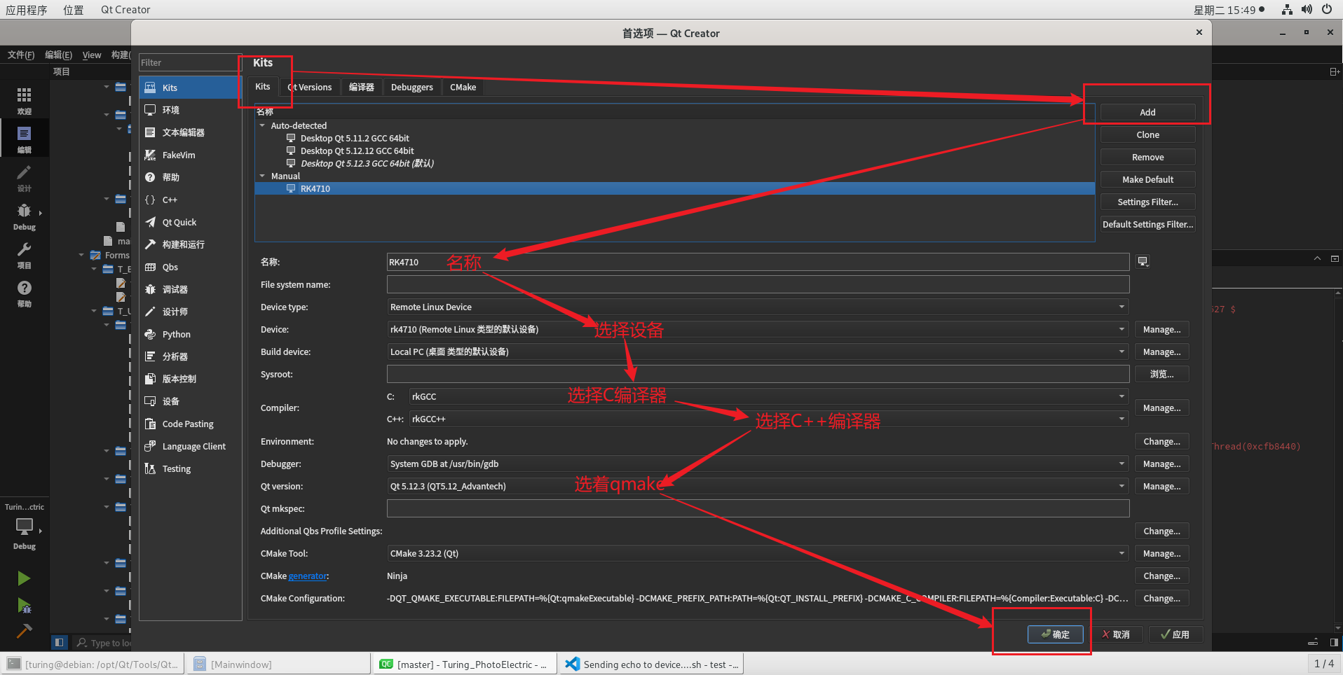The image size is (1343, 675).
Task: Open the C compiler rkGCC dropdown
Action: pyautogui.click(x=769, y=396)
